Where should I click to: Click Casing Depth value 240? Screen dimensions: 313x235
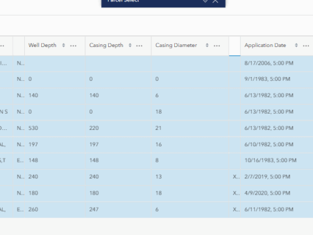[94, 177]
